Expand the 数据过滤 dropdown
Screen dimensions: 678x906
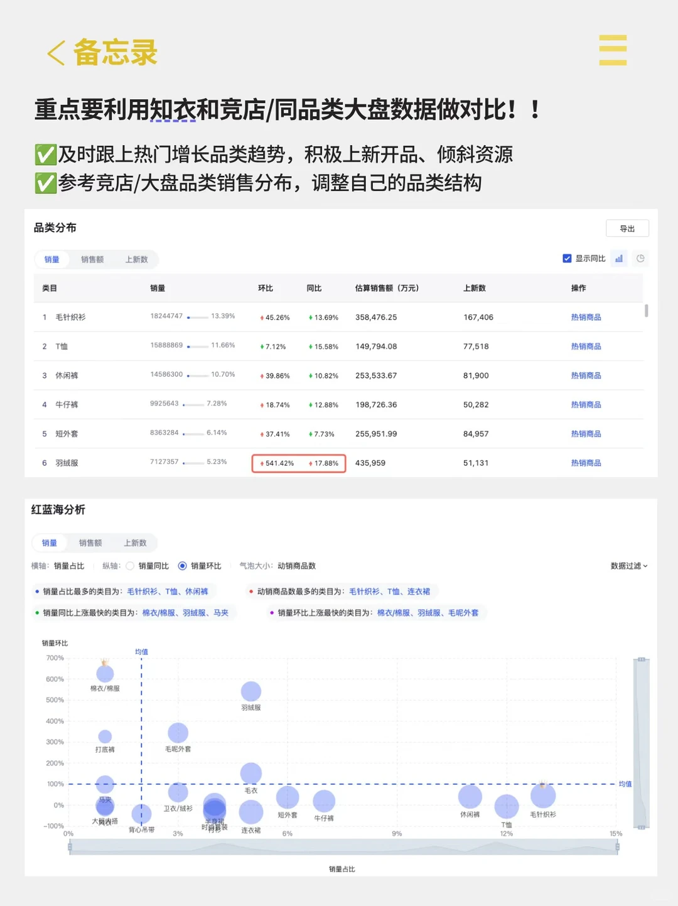[x=629, y=566]
